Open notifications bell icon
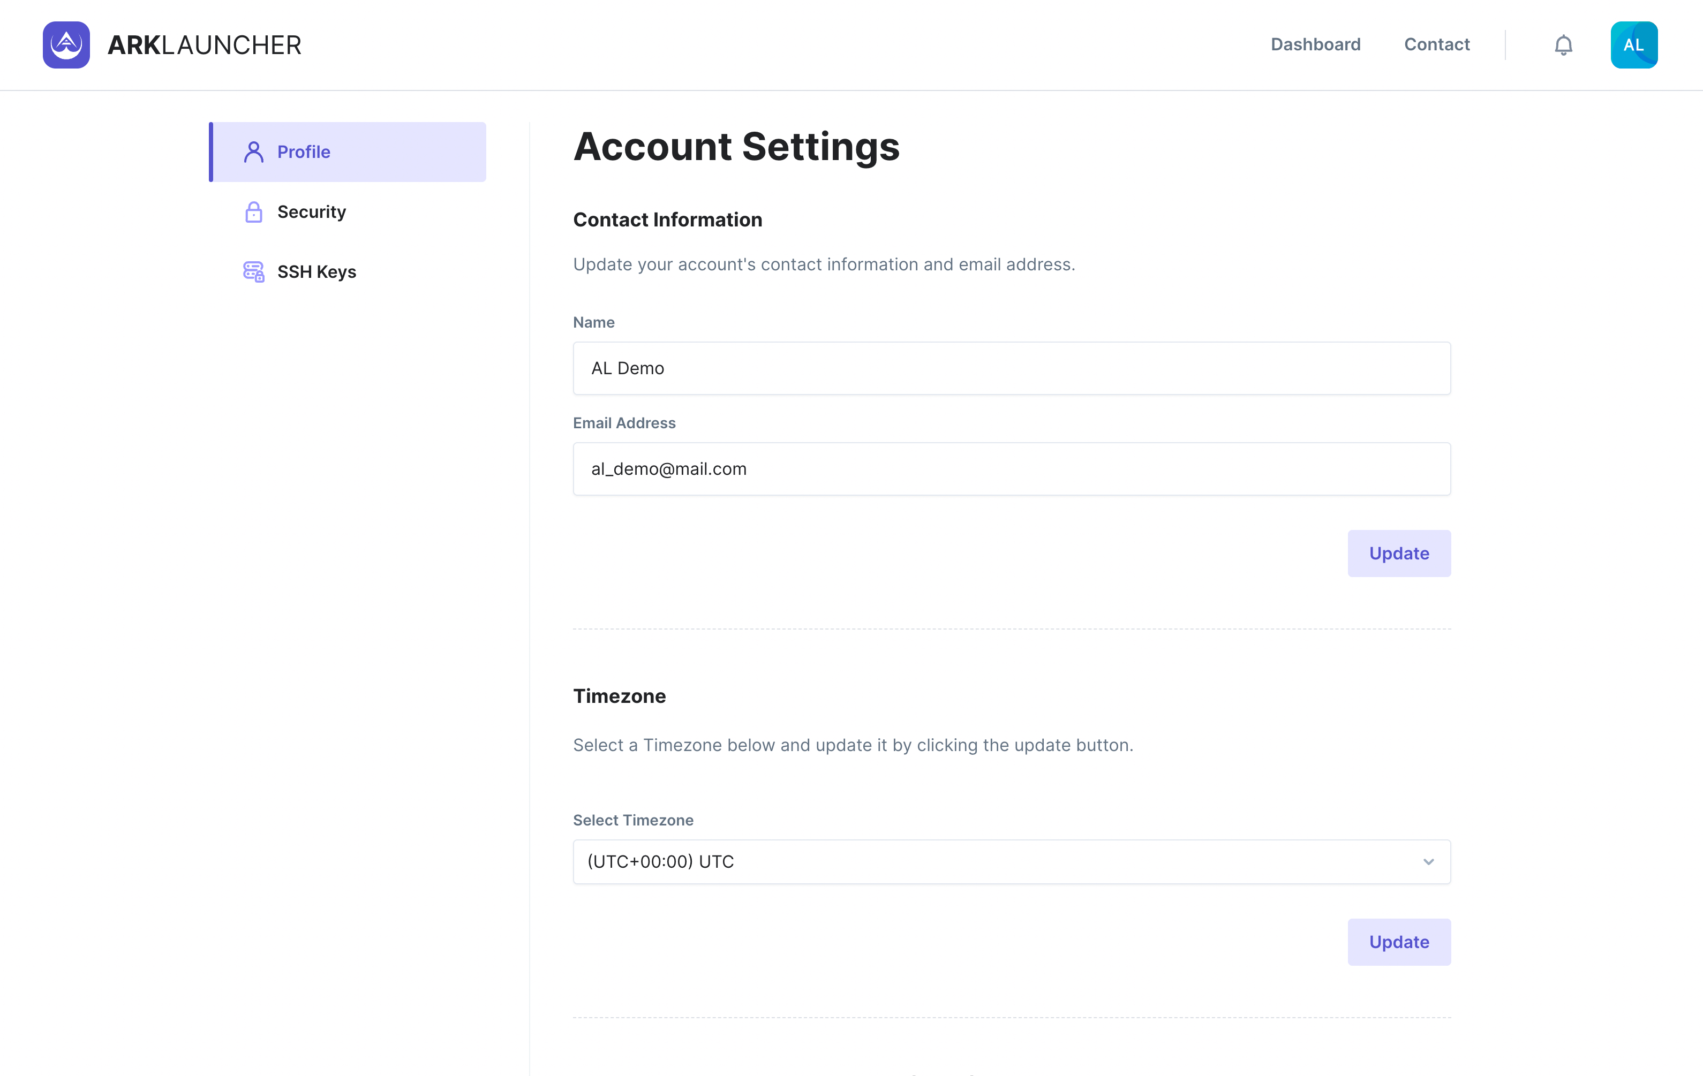Screen dimensions: 1703x1076 pos(1563,46)
